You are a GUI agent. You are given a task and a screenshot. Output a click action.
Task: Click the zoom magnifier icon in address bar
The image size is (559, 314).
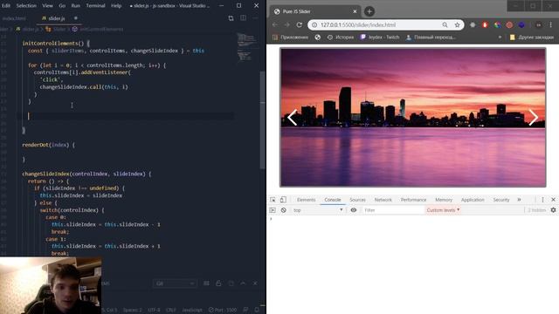coord(445,25)
